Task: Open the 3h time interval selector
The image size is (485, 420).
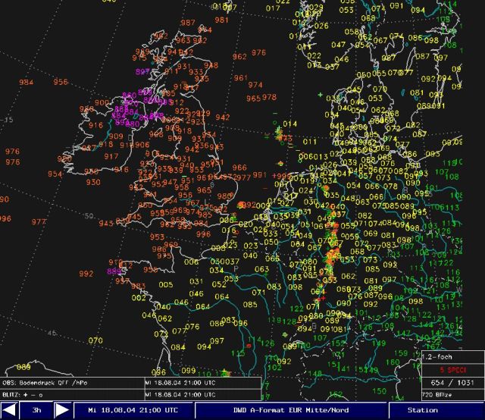Action: [35, 410]
